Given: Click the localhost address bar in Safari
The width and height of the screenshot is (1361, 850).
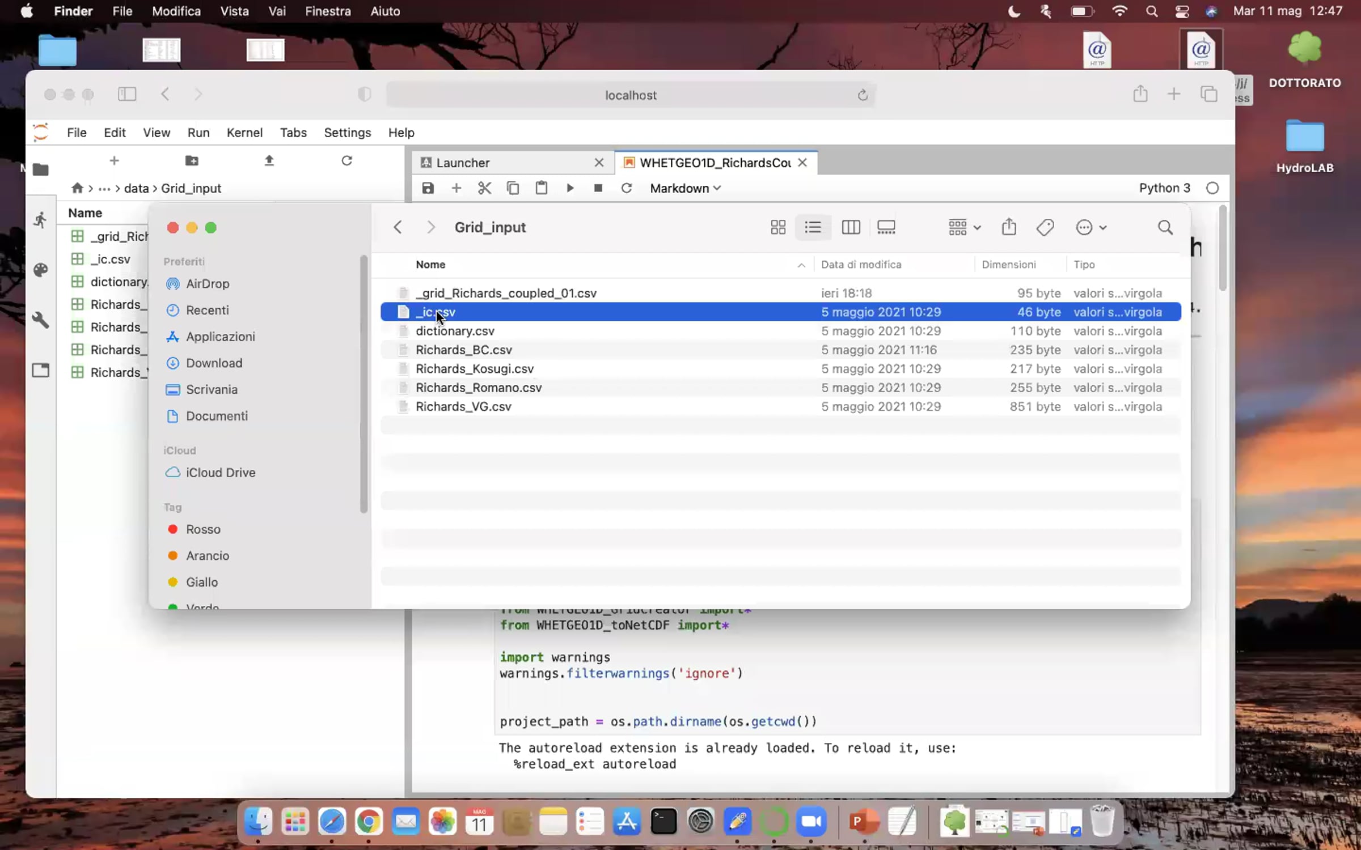Looking at the screenshot, I should tap(631, 95).
